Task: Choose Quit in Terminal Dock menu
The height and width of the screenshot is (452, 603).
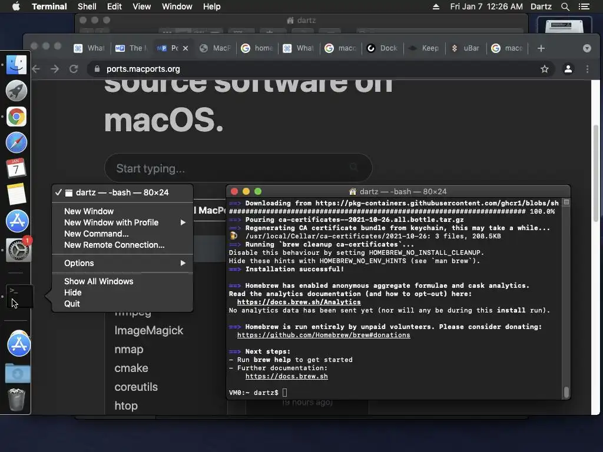Action: click(122, 303)
